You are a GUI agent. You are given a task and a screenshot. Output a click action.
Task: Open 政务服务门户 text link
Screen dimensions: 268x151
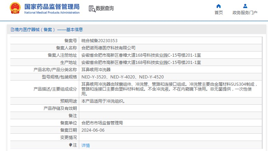coord(245,13)
